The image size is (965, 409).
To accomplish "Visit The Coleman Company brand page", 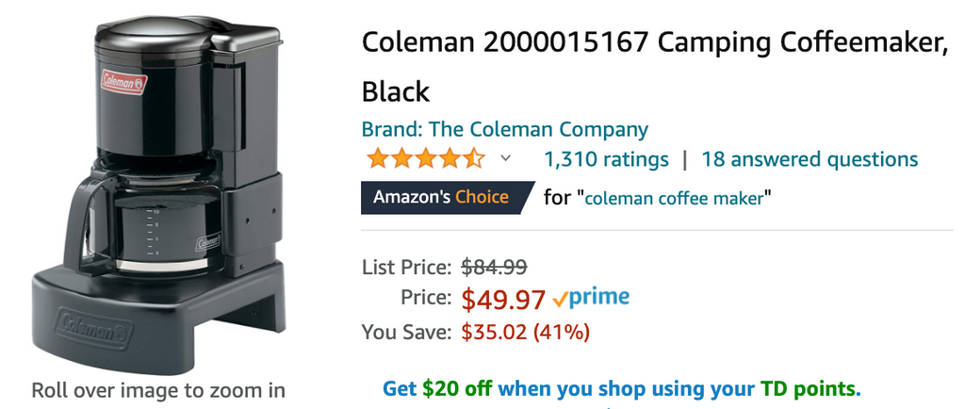I will tap(505, 129).
